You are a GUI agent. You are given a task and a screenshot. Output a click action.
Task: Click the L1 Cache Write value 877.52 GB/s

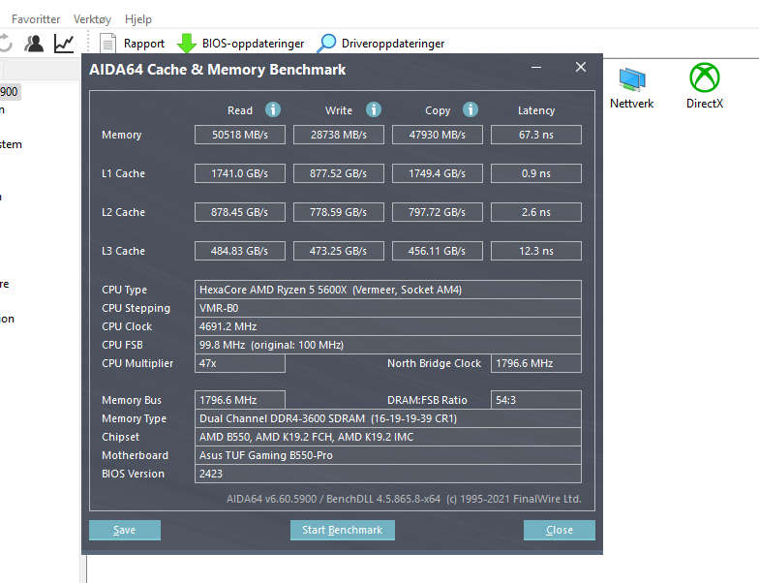339,173
